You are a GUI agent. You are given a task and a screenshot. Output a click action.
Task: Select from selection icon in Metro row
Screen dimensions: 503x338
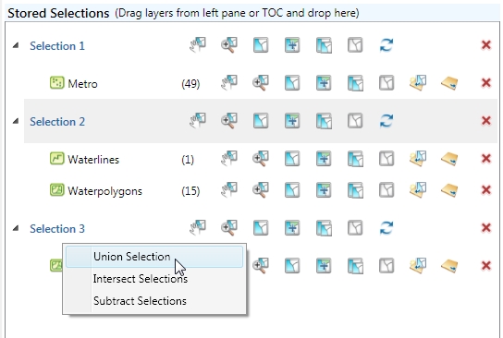(355, 83)
